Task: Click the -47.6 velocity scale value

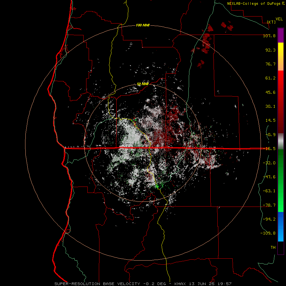Action: coord(269,177)
